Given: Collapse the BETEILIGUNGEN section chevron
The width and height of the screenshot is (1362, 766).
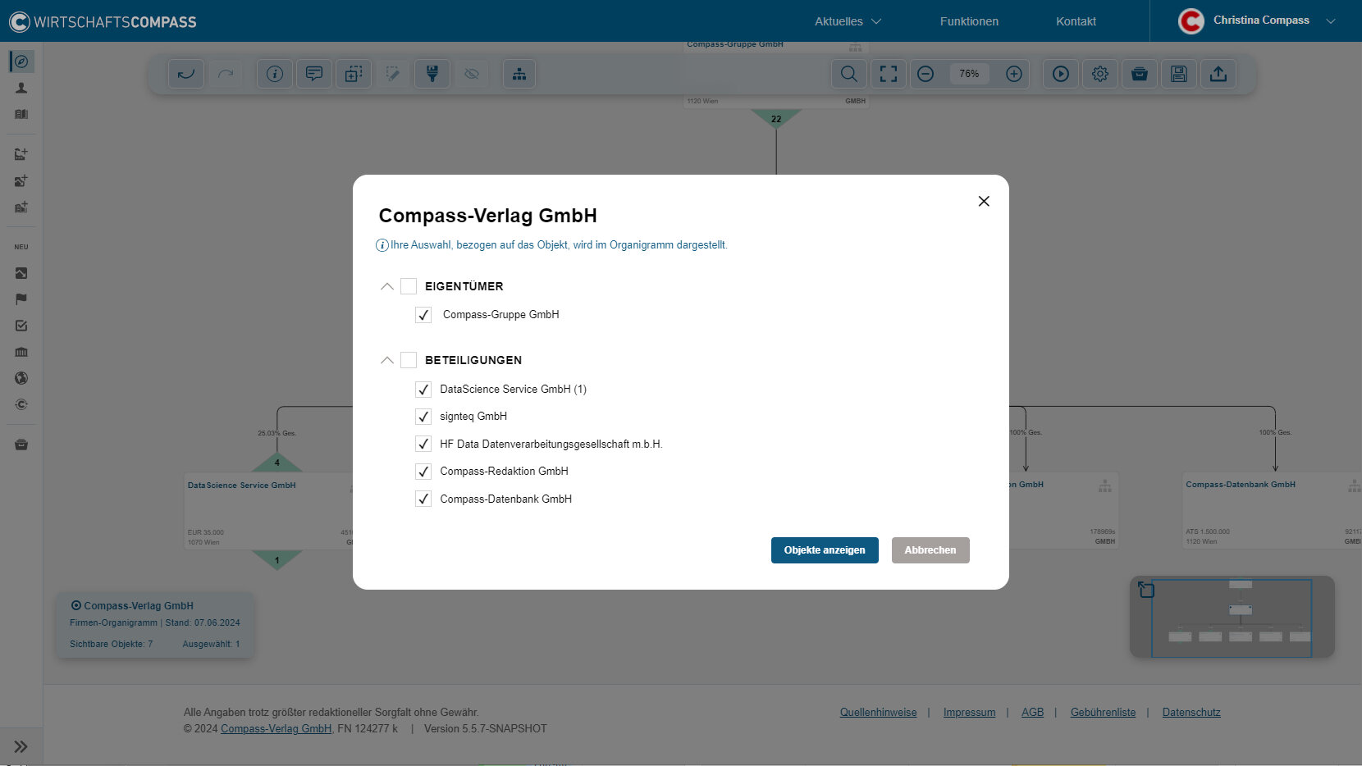Looking at the screenshot, I should pyautogui.click(x=387, y=360).
